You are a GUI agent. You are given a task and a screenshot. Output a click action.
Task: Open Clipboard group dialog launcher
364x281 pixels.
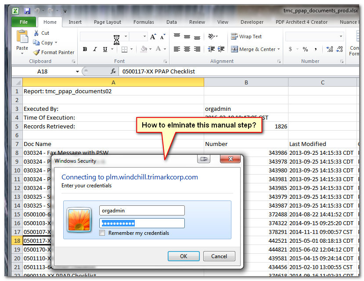click(x=74, y=62)
